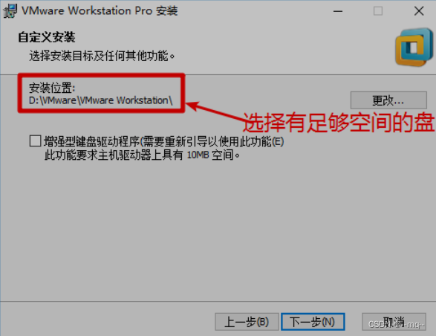Viewport: 436px width, 336px height.
Task: Continue with the 下一步(N) button
Action: 313,322
